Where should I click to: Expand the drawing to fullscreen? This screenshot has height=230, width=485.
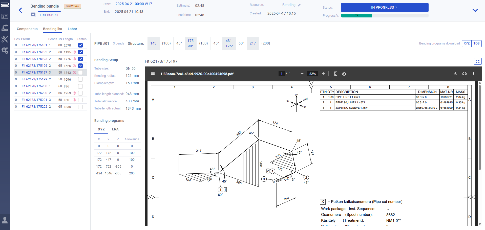[478, 61]
